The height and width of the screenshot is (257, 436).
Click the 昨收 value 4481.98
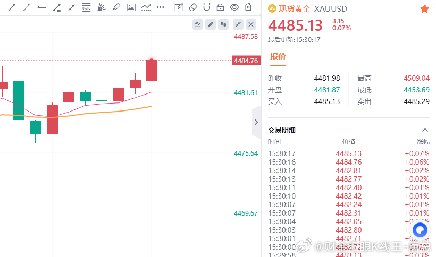pos(327,78)
